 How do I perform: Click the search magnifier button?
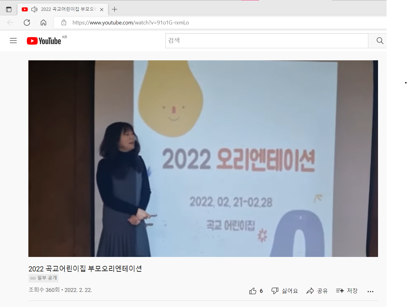click(380, 41)
